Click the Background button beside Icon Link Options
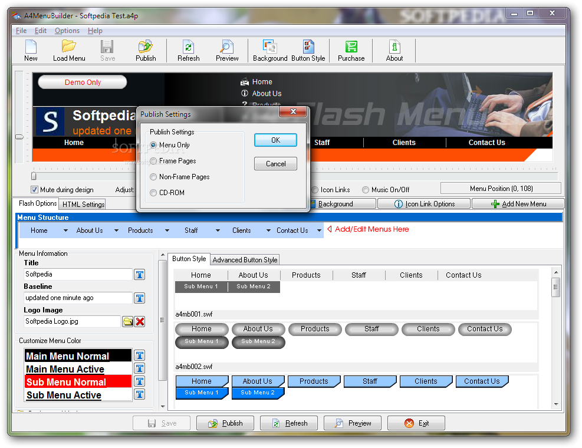582x448 pixels. [x=342, y=204]
